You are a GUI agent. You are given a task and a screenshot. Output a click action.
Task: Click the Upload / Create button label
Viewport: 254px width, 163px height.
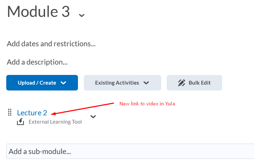tap(37, 83)
